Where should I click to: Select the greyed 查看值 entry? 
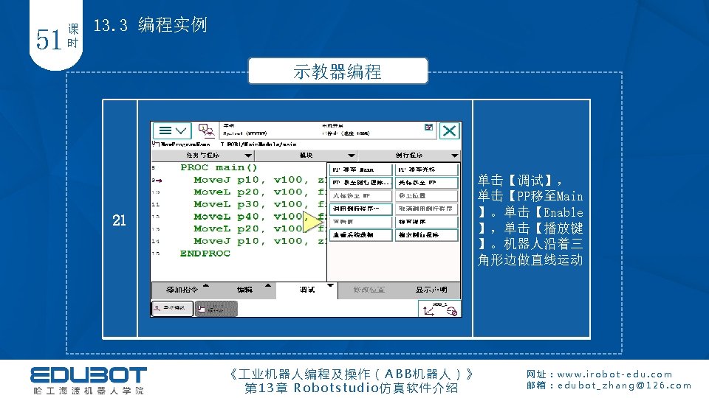(361, 222)
